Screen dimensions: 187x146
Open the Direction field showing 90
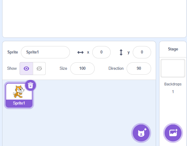139,69
